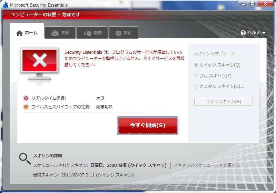Click the 今すぐスキャン(S) button

point(223,102)
